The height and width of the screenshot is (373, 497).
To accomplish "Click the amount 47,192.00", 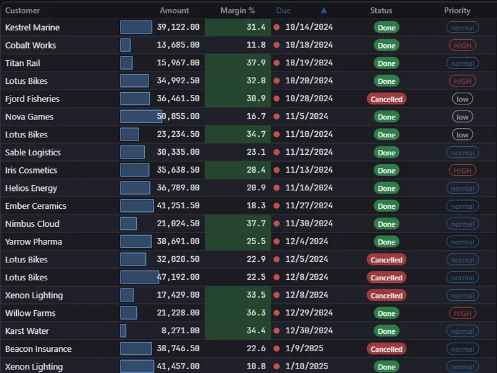I will (x=178, y=277).
